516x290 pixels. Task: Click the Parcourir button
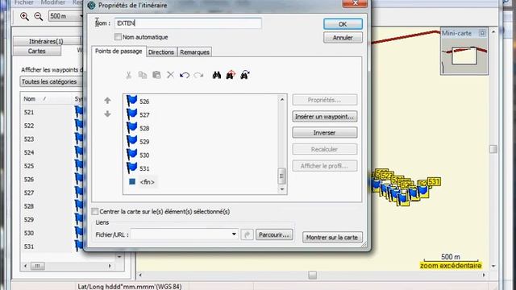pos(274,234)
